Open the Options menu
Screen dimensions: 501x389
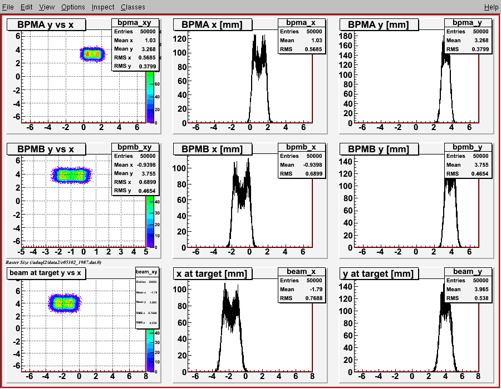click(x=73, y=7)
